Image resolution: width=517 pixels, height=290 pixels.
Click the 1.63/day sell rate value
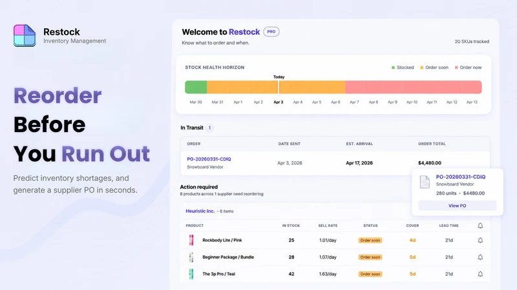328,274
